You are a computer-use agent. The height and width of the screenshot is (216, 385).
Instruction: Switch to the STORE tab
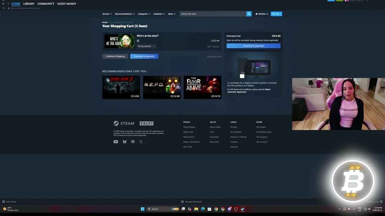(16, 4)
